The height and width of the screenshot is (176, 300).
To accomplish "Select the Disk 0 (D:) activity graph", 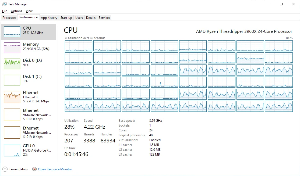I will pyautogui.click(x=12, y=64).
